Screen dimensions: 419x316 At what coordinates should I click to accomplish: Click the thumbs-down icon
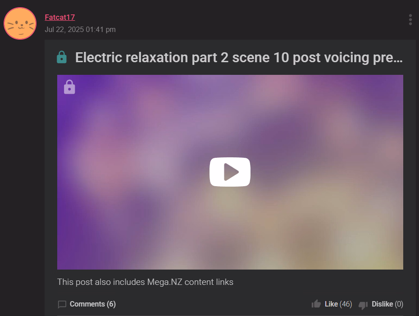(x=363, y=305)
